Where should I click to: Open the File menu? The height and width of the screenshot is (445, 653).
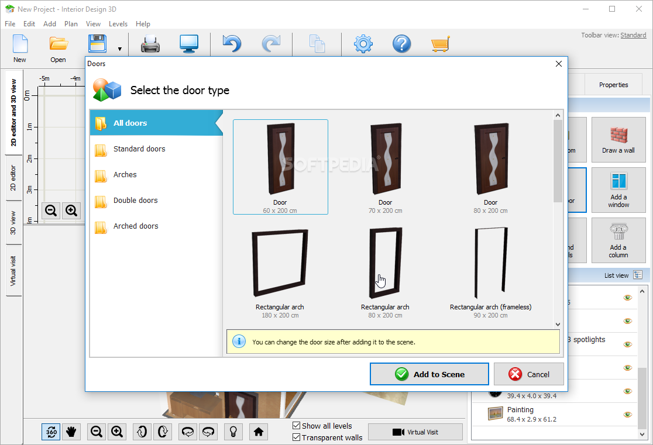(x=10, y=24)
